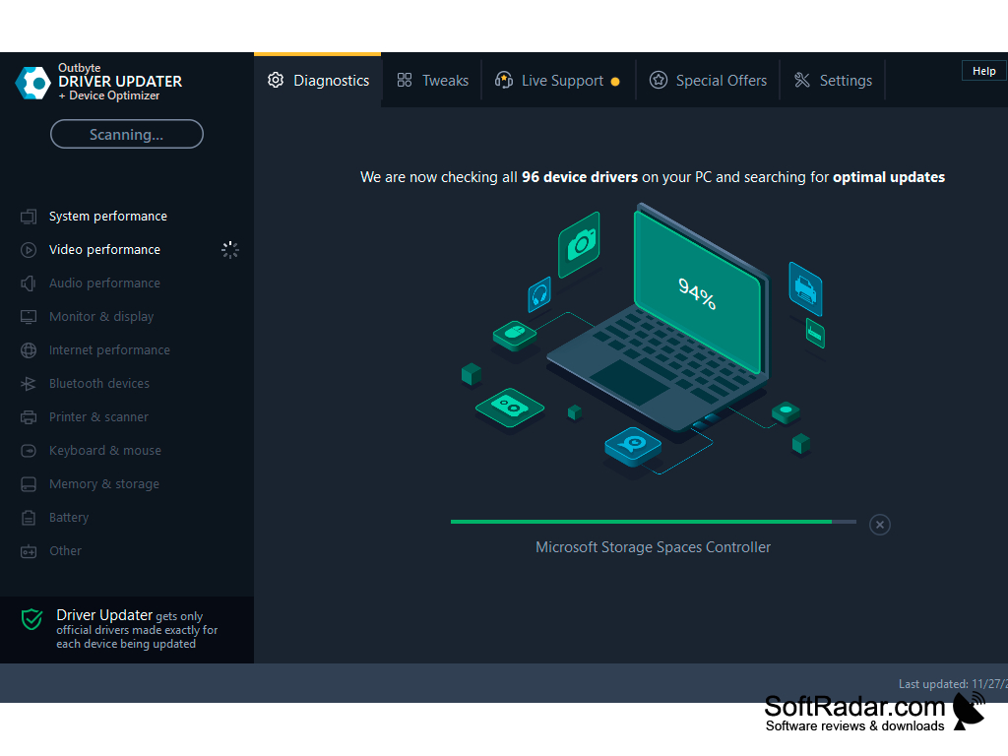
Task: Click the Printer & scanner icon
Action: [29, 417]
